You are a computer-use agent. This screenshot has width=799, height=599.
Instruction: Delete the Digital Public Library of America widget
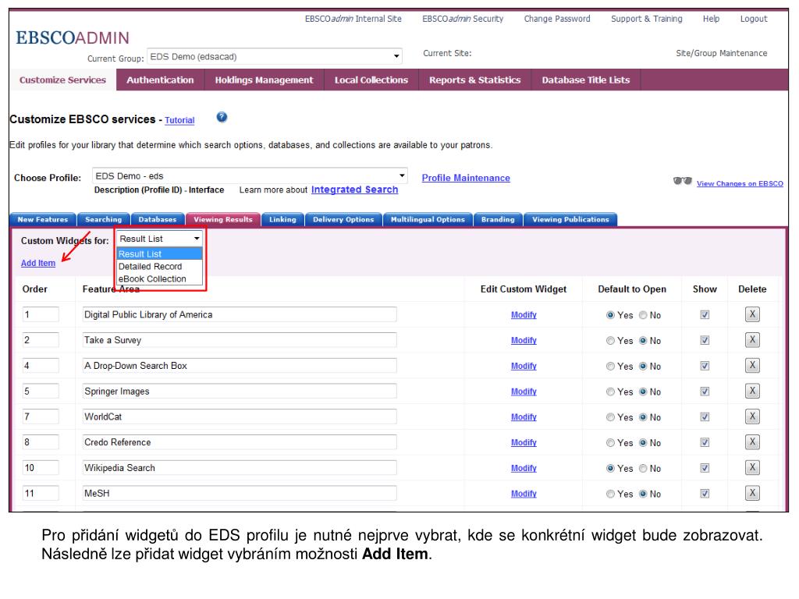coord(752,314)
